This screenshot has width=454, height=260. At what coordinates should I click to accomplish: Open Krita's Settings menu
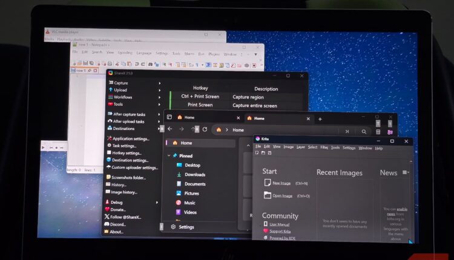[x=349, y=148]
